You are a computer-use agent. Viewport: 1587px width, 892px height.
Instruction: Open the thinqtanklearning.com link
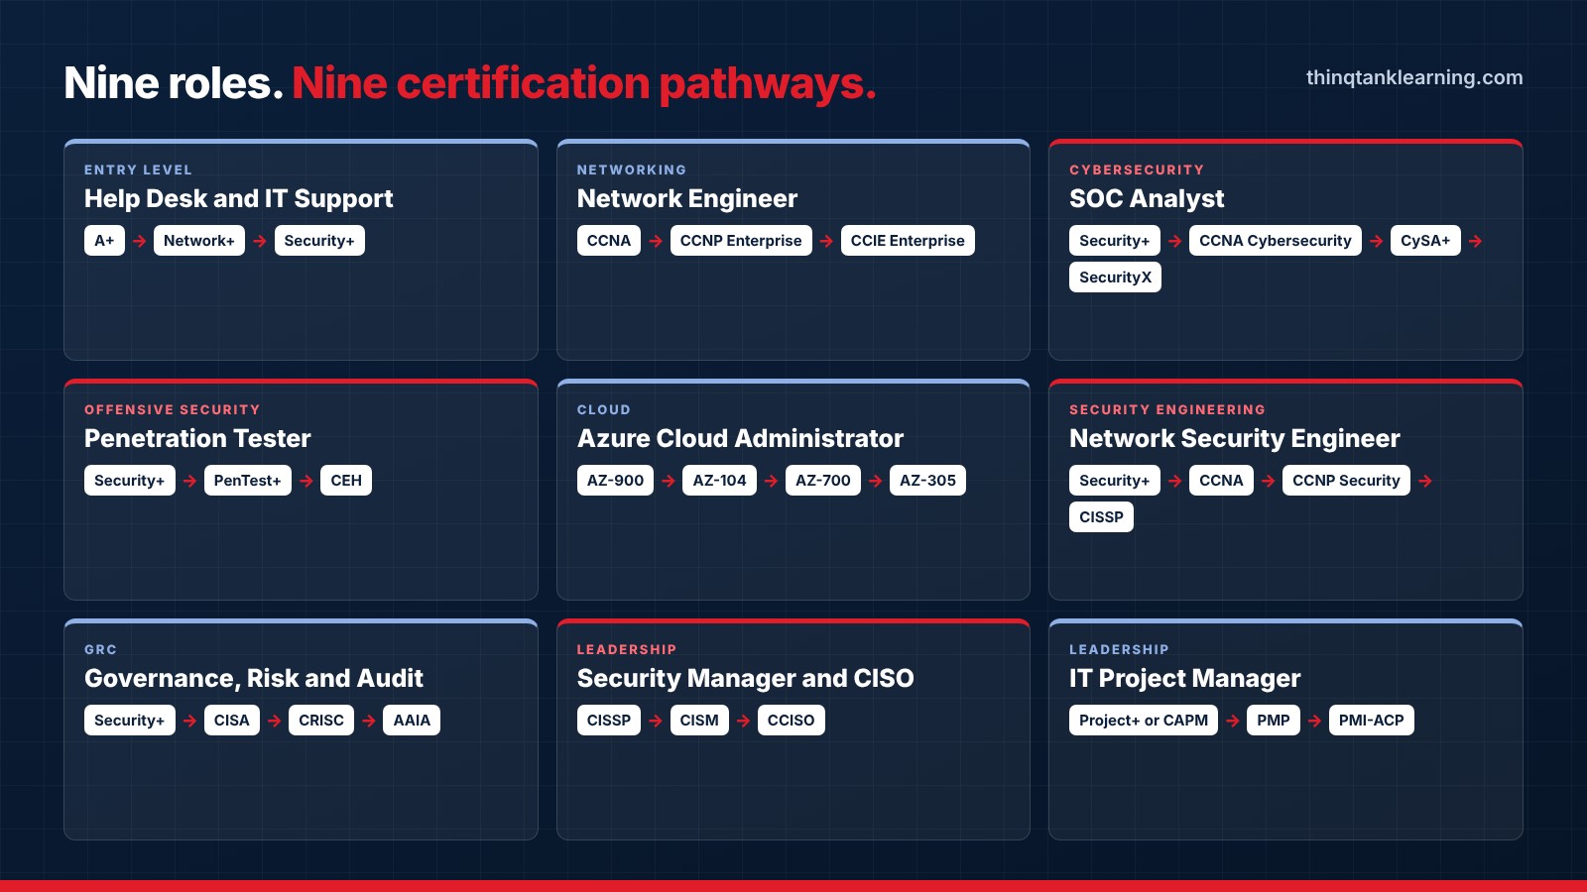pos(1414,77)
